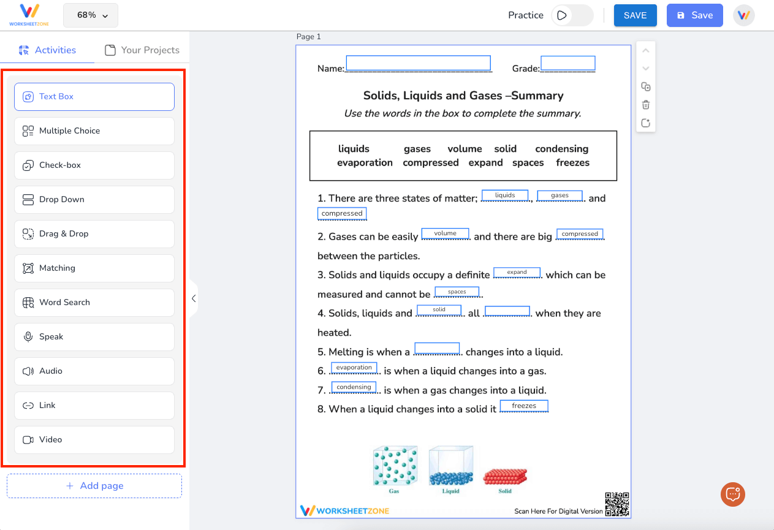Switch to the Your Projects tab
774x530 pixels.
142,50
